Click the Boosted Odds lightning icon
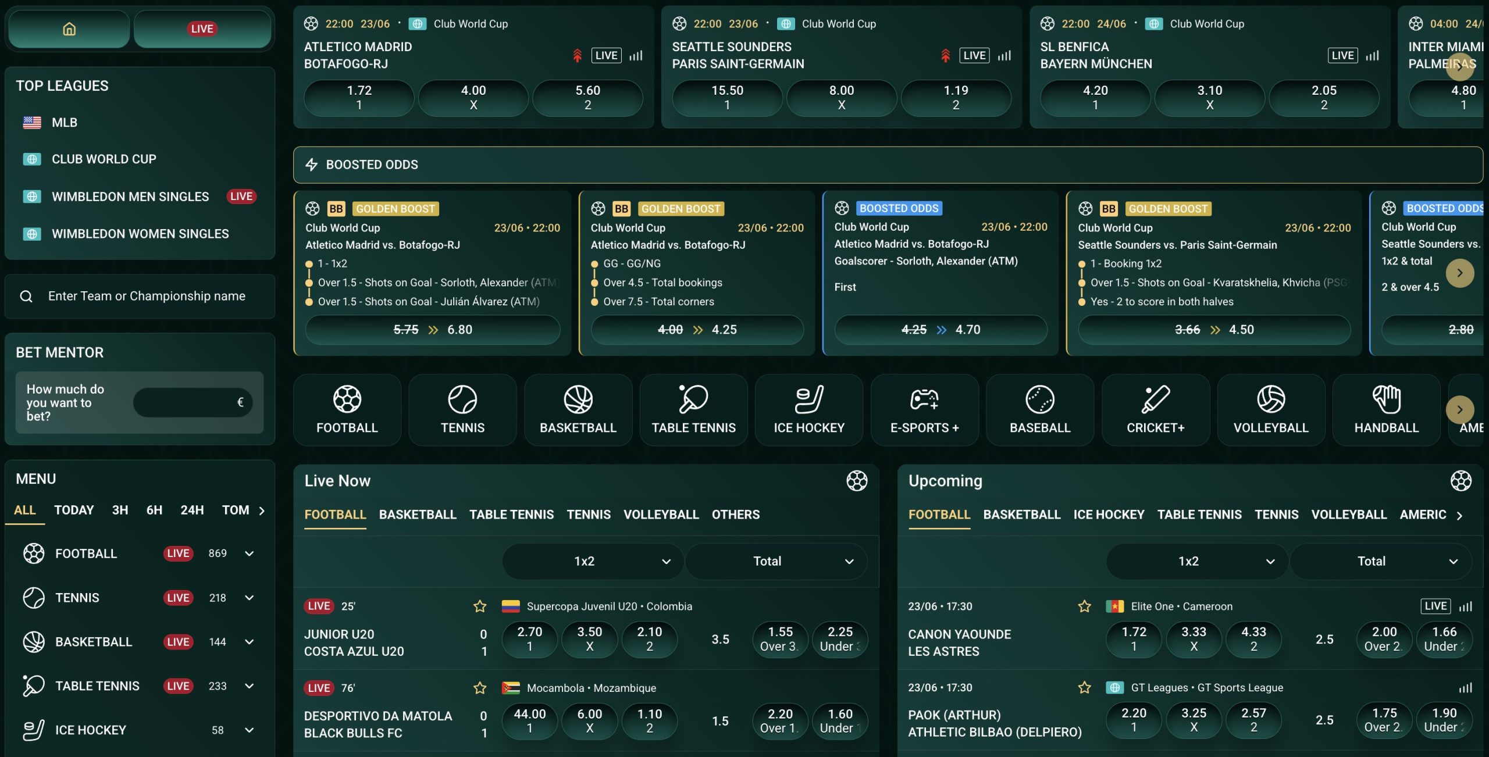This screenshot has height=757, width=1489. click(312, 165)
